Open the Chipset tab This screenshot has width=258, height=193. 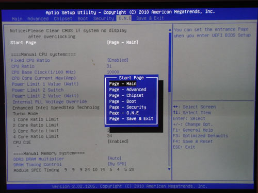coord(63,19)
